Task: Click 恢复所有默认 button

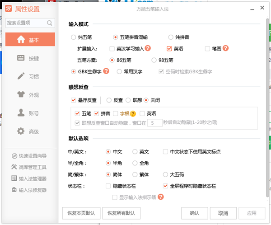Action: (x=121, y=213)
